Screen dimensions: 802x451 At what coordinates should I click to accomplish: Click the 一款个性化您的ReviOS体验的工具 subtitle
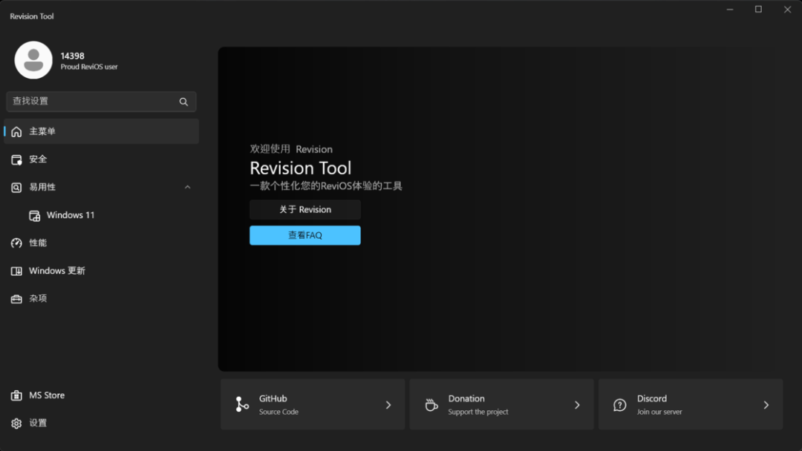pyautogui.click(x=326, y=186)
